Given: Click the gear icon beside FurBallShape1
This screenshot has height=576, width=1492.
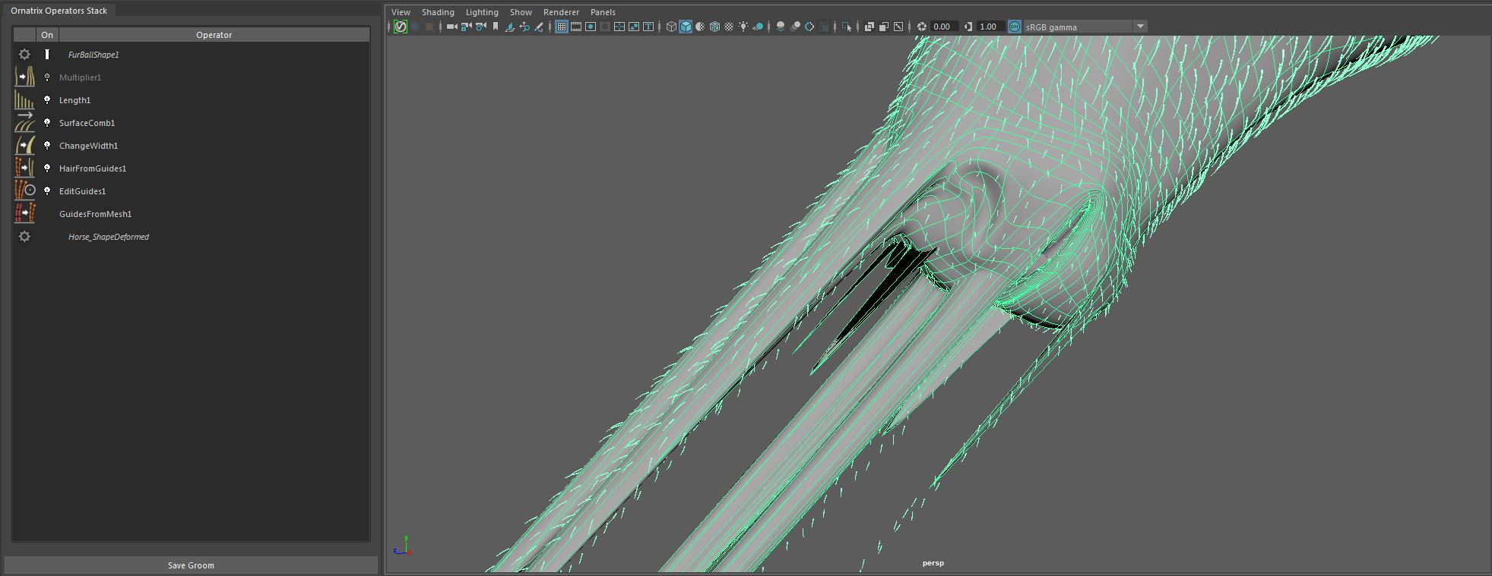Looking at the screenshot, I should click(x=24, y=55).
